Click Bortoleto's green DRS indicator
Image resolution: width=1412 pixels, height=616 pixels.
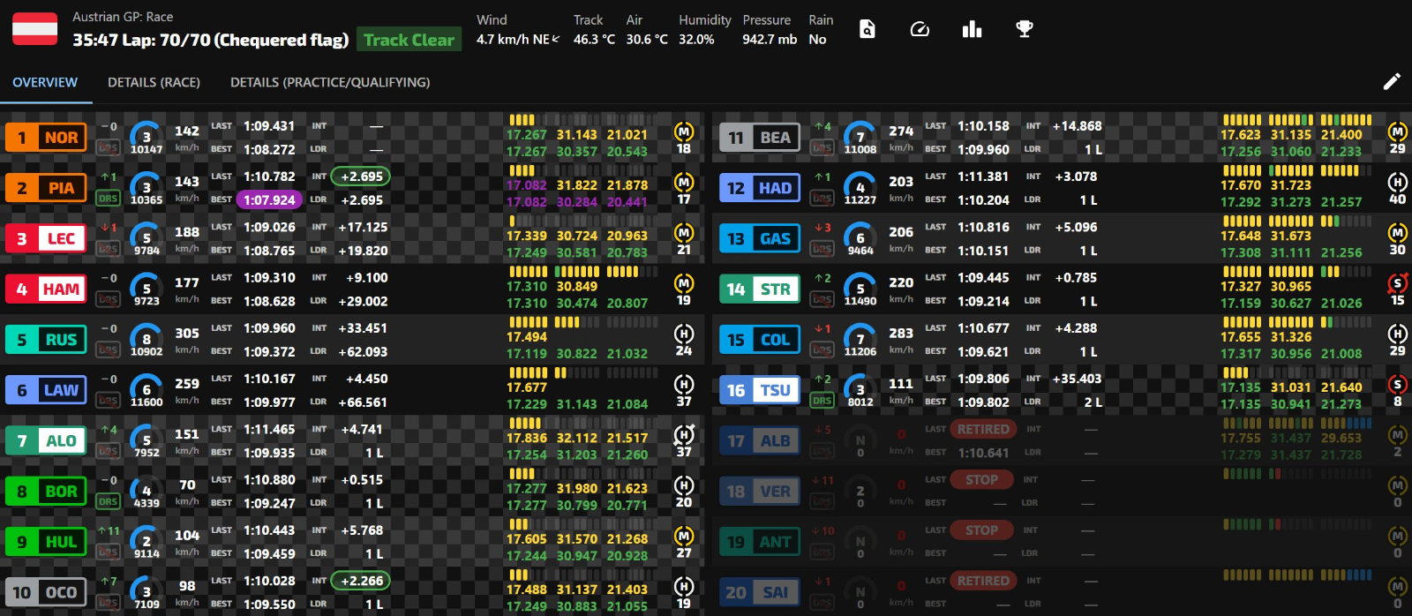(x=108, y=501)
